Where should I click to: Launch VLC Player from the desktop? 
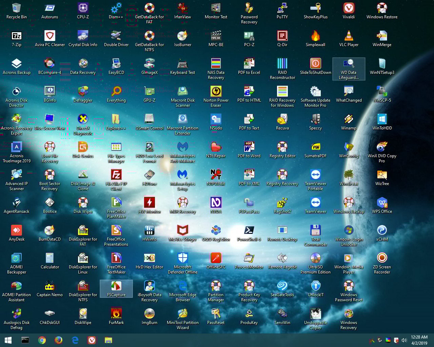click(349, 38)
